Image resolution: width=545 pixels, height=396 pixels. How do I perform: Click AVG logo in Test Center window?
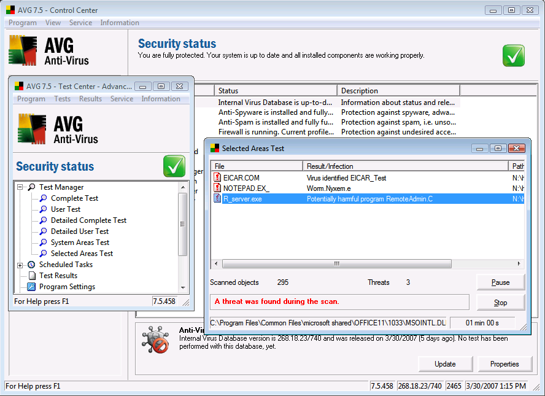(58, 129)
